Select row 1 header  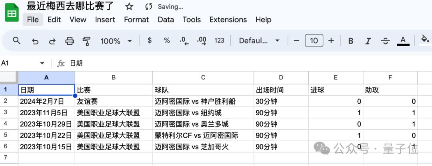click(x=9, y=90)
